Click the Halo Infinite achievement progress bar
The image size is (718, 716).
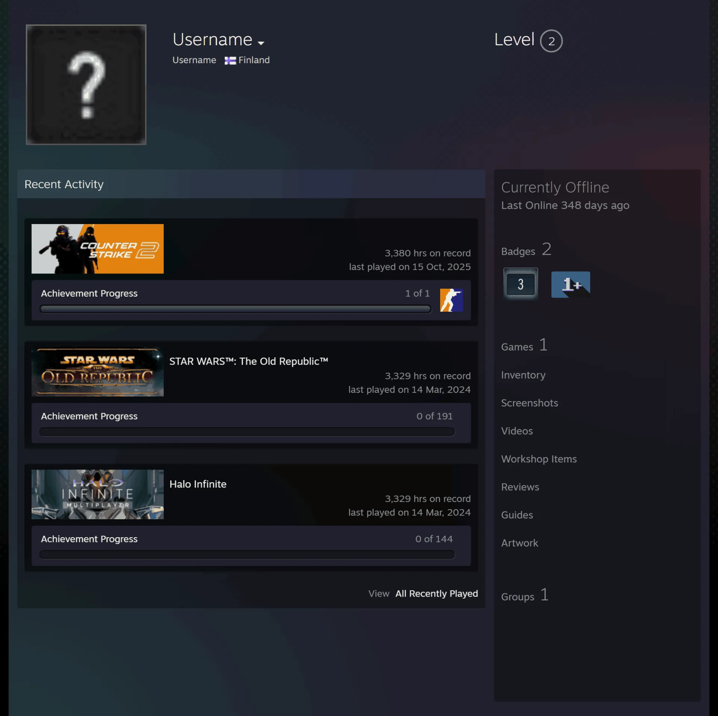coord(247,554)
